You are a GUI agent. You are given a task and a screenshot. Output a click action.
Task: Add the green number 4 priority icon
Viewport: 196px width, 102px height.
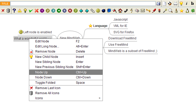pos(59,11)
